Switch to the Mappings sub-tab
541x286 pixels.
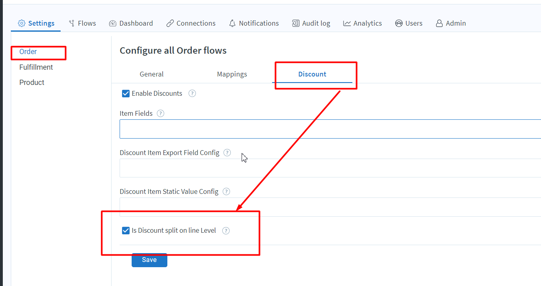coord(232,74)
